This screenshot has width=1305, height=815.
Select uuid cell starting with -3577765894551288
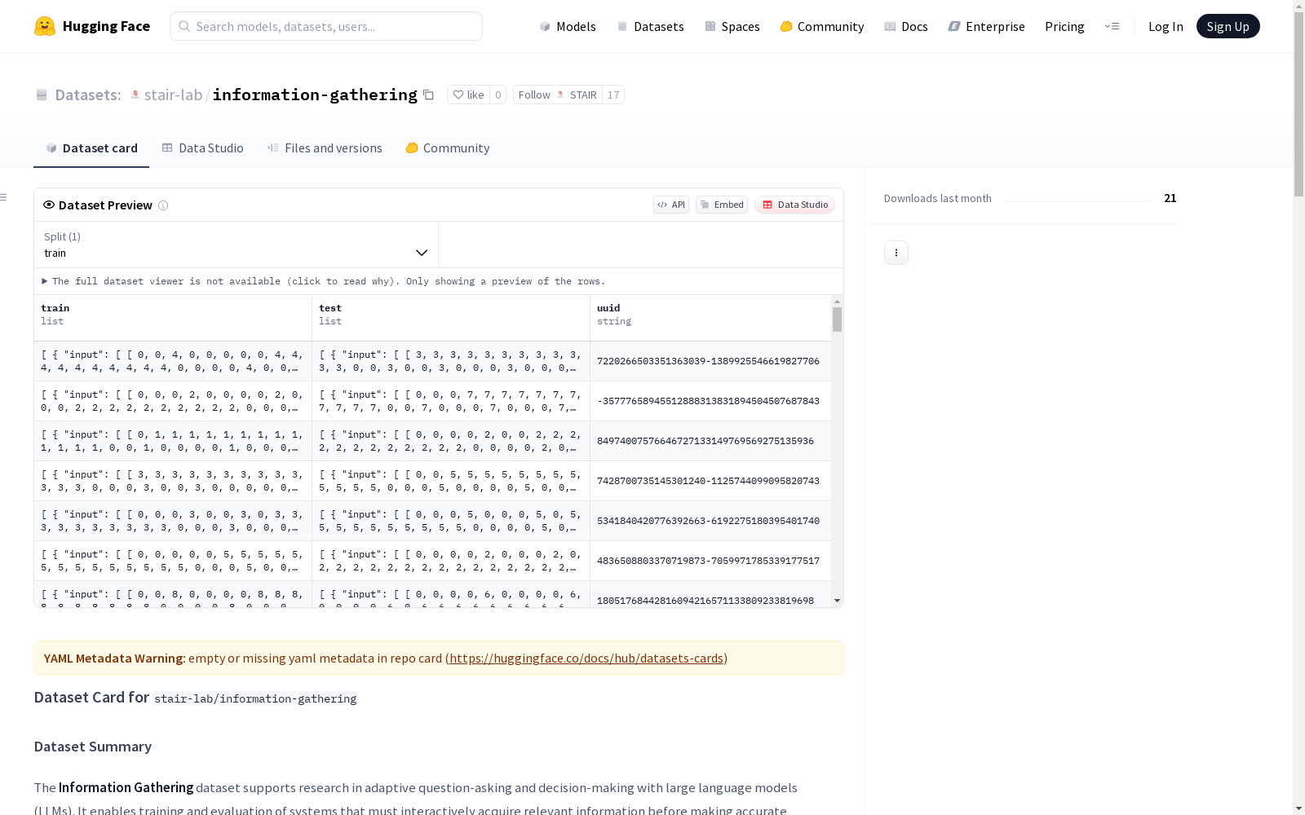coord(710,401)
